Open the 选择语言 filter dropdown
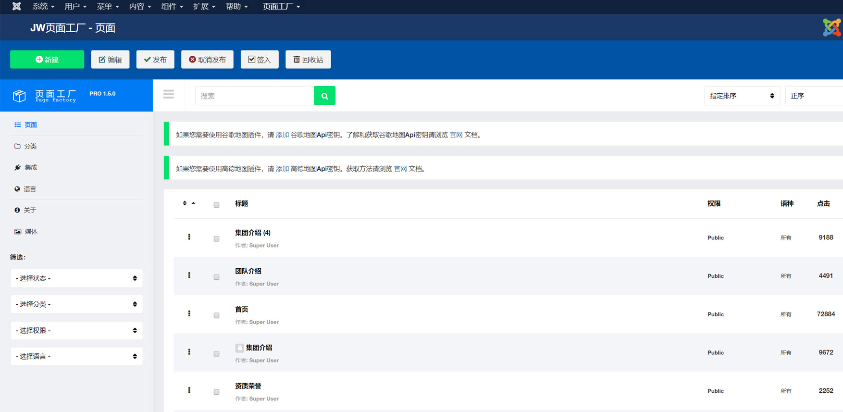This screenshot has height=412, width=843. point(76,356)
